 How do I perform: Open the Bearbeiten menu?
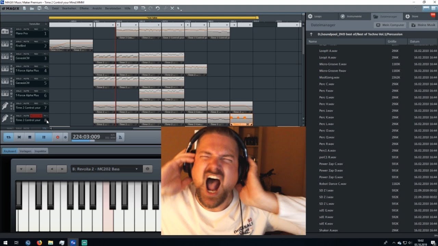click(x=69, y=8)
